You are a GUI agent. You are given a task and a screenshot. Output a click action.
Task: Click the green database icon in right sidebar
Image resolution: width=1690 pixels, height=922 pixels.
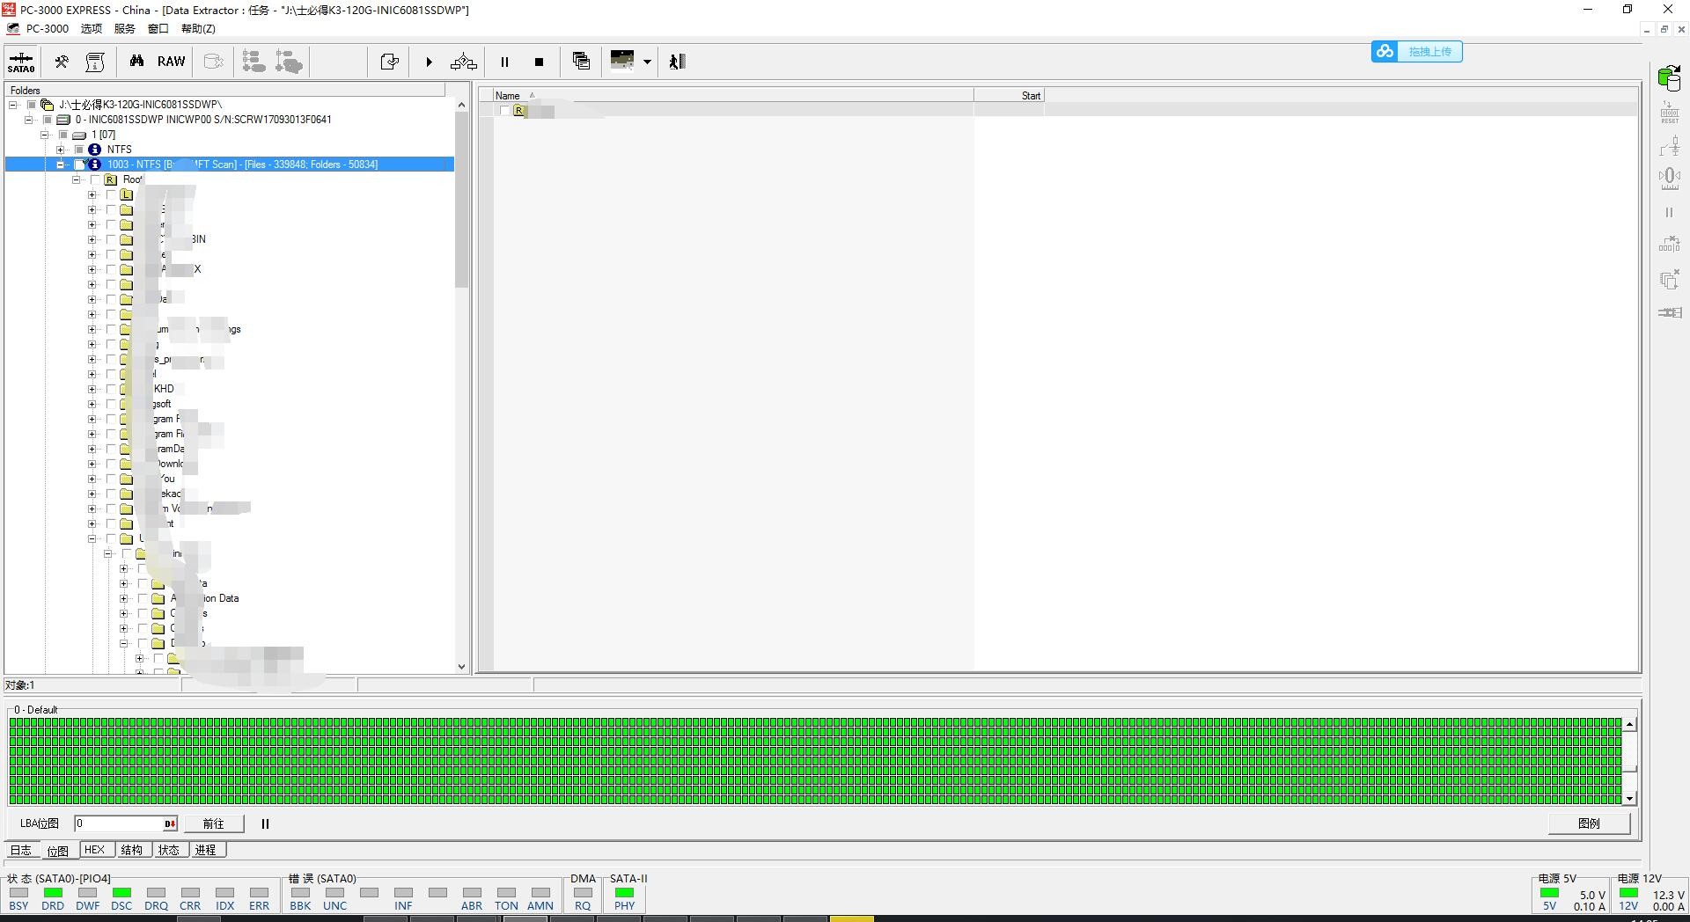(x=1669, y=78)
